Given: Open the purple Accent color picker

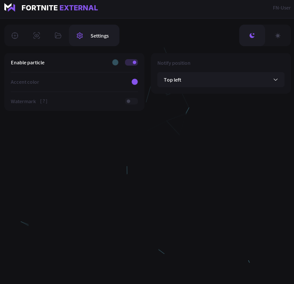Looking at the screenshot, I should coord(134,82).
